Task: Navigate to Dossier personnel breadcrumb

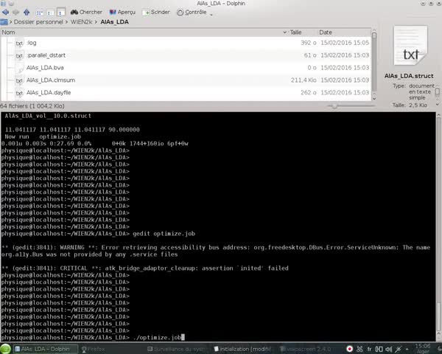Action: [x=38, y=21]
